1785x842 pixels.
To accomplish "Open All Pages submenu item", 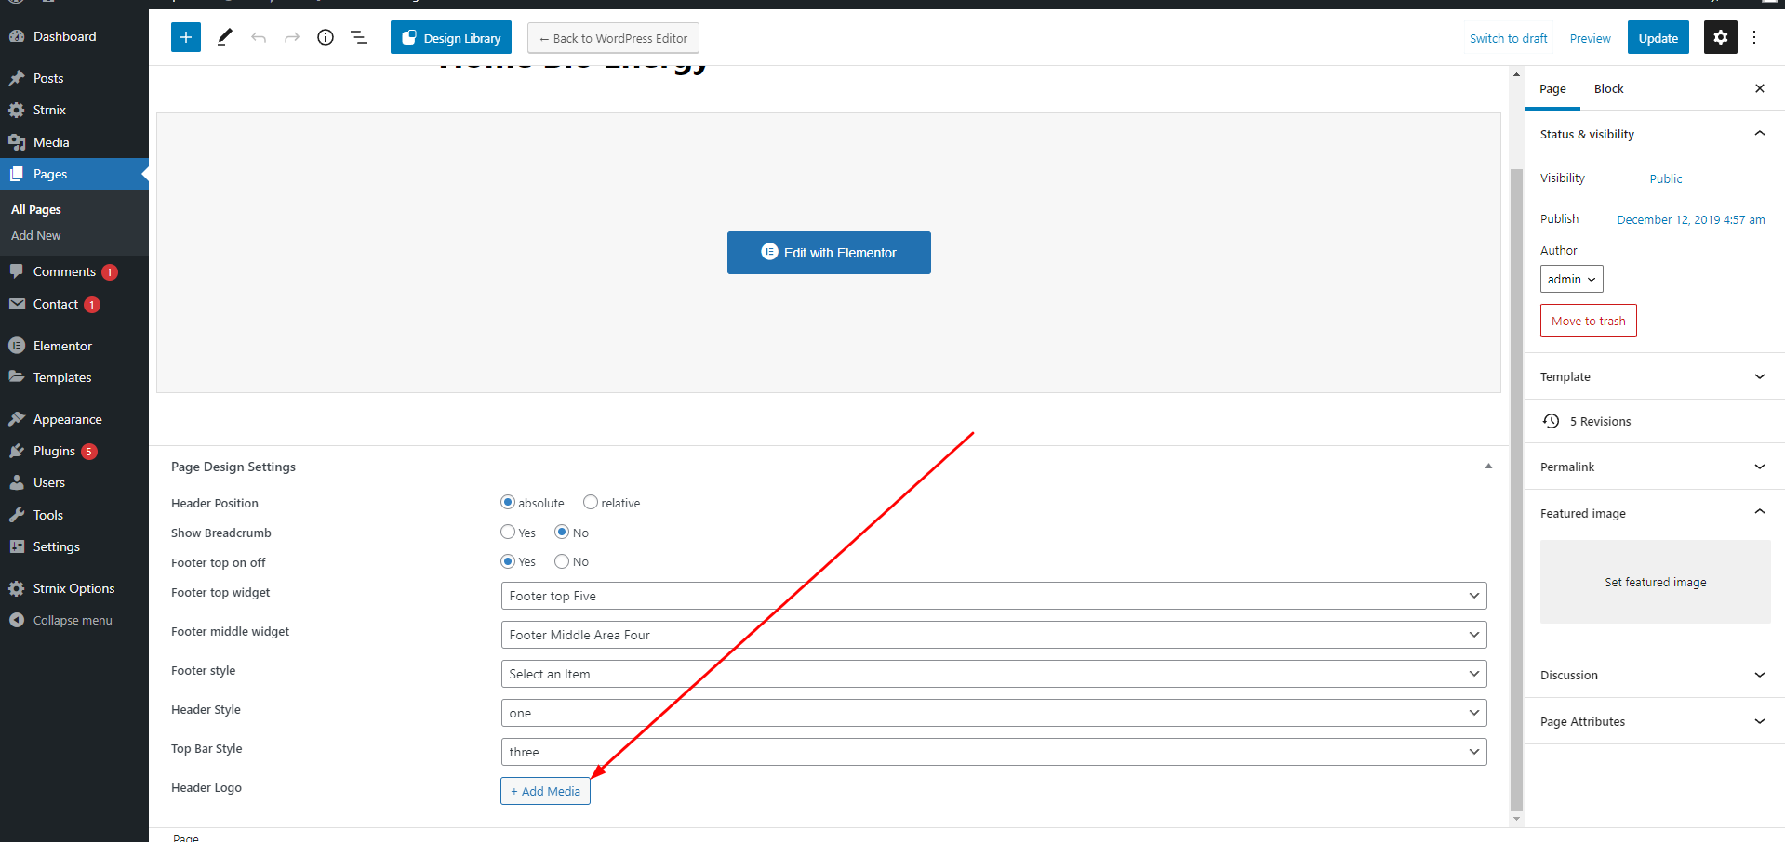I will (x=36, y=209).
